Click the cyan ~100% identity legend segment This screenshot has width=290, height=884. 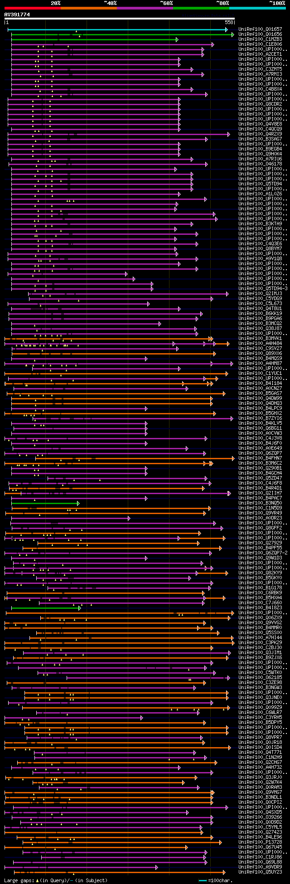[x=257, y=8]
